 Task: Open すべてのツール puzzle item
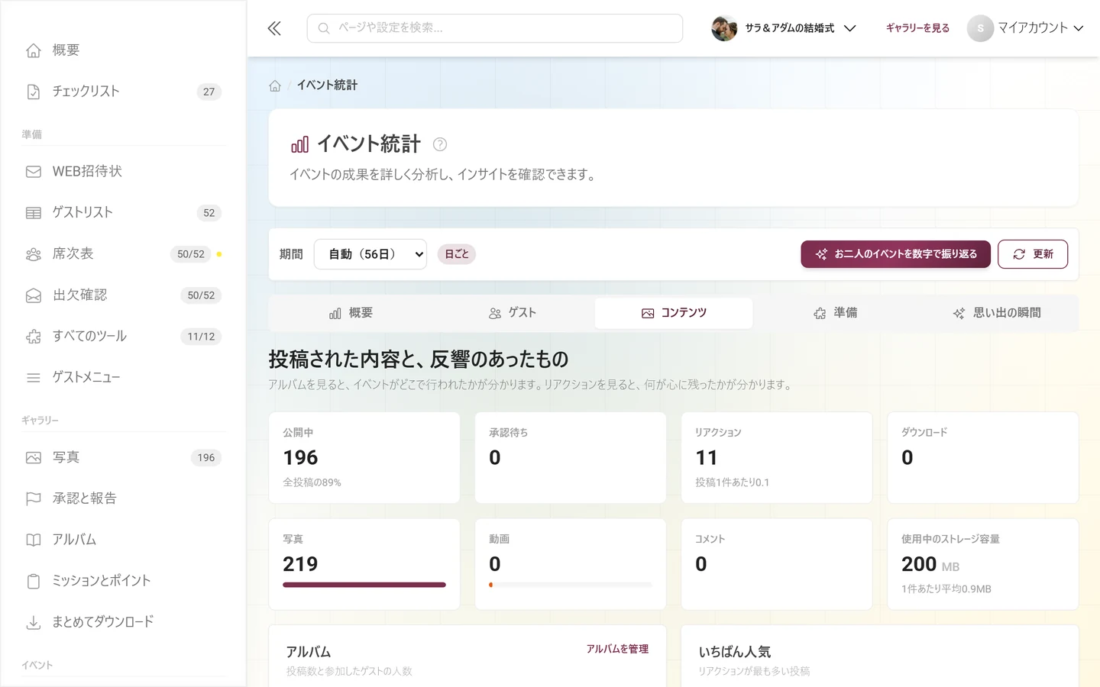click(x=123, y=337)
